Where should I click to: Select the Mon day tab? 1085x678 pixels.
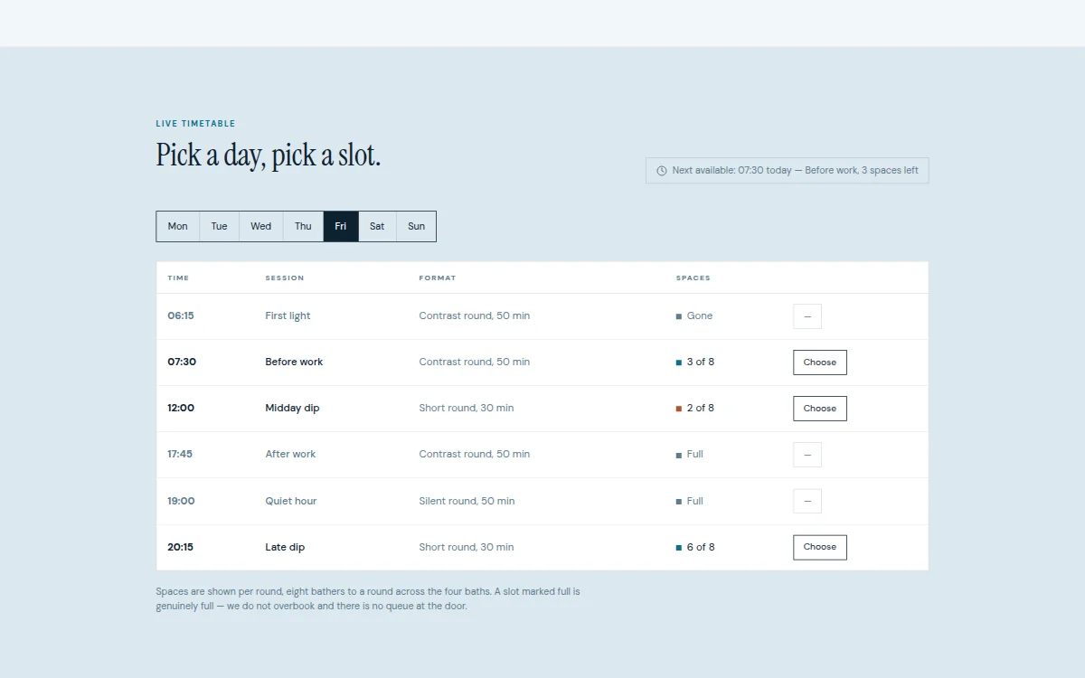click(x=178, y=226)
